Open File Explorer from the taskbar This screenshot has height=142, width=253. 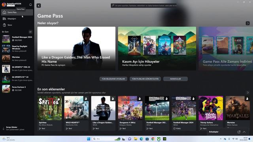[135, 139]
